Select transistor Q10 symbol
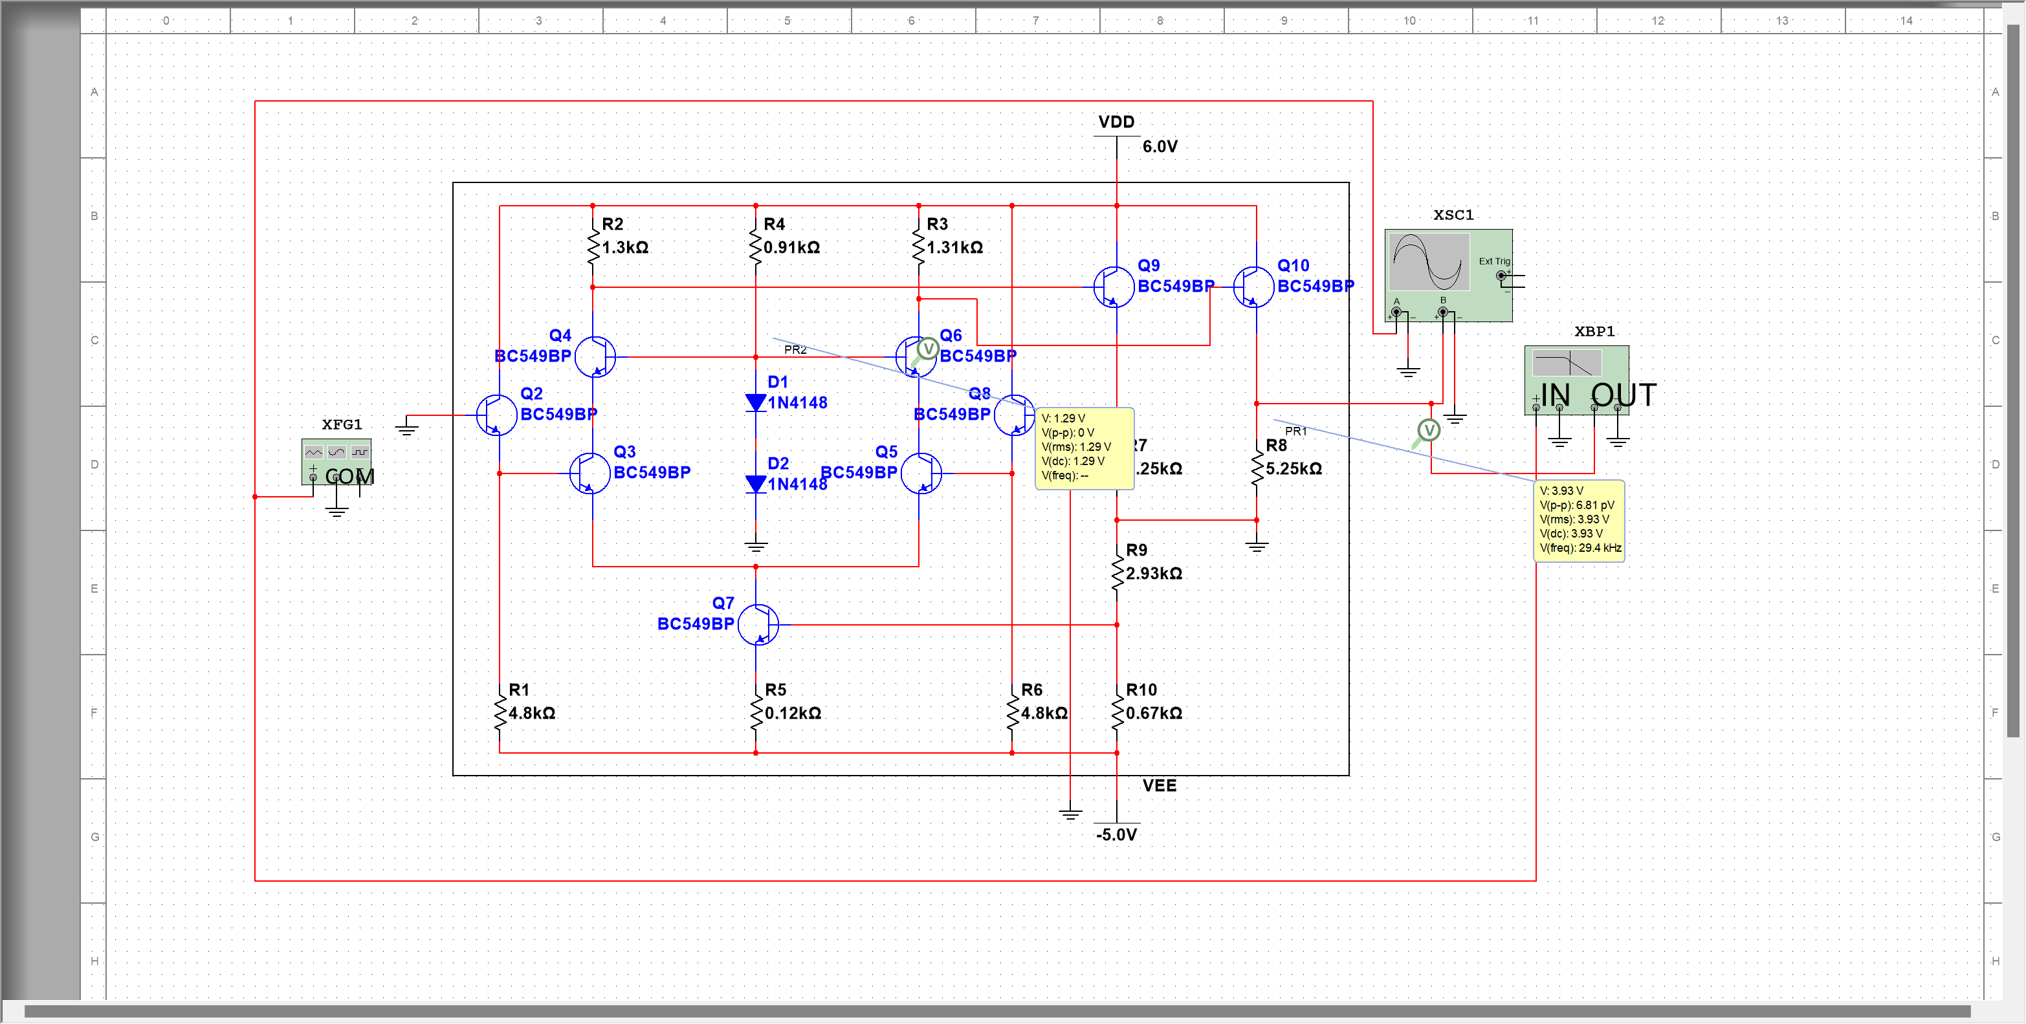Screen dimensions: 2026x1024 [x=1253, y=287]
